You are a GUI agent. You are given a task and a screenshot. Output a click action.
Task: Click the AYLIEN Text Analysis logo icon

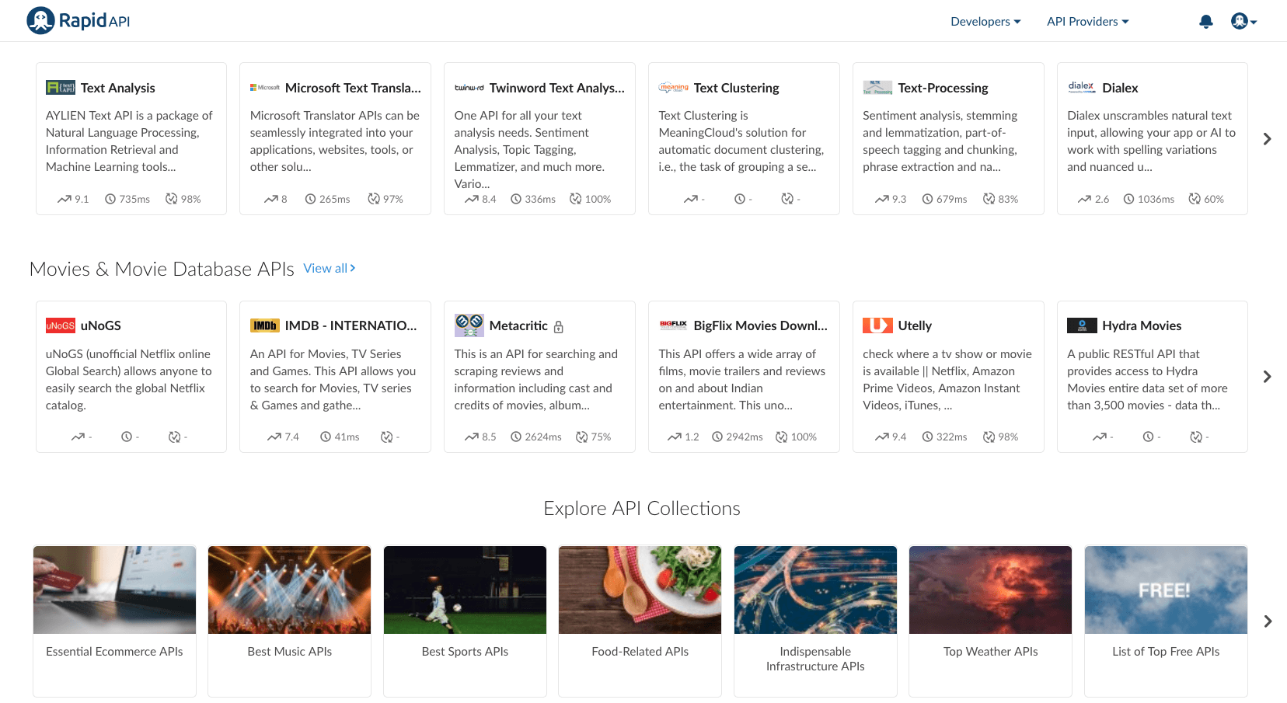61,88
